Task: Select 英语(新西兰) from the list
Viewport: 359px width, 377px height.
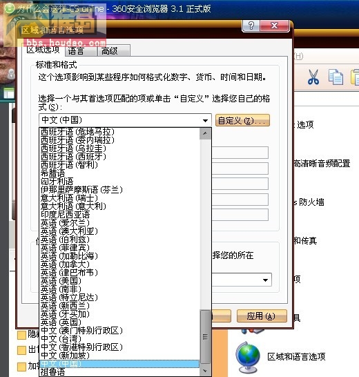Action: click(x=119, y=306)
